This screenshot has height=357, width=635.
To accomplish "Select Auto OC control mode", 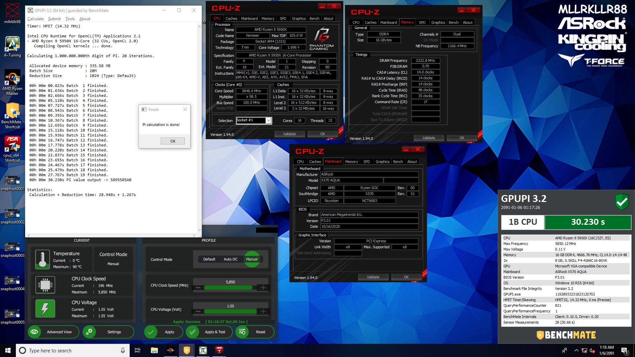I will tap(231, 259).
